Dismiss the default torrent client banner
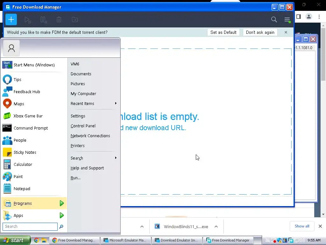Screen dimensions: 326x245 click(x=286, y=32)
